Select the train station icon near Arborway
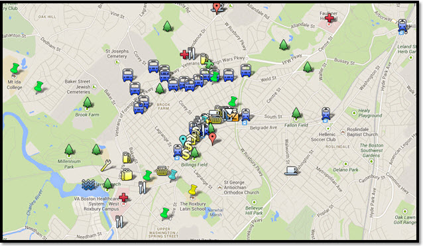 click(402, 25)
